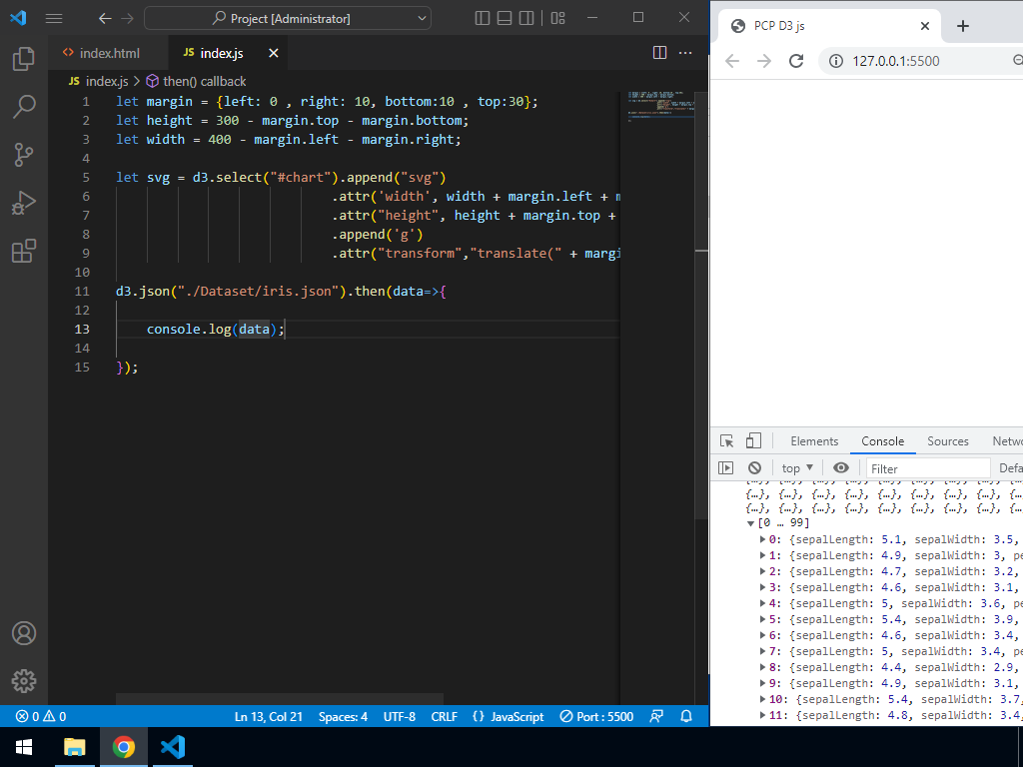Toggle the bottom panel layout button
The height and width of the screenshot is (767, 1023).
(x=507, y=18)
